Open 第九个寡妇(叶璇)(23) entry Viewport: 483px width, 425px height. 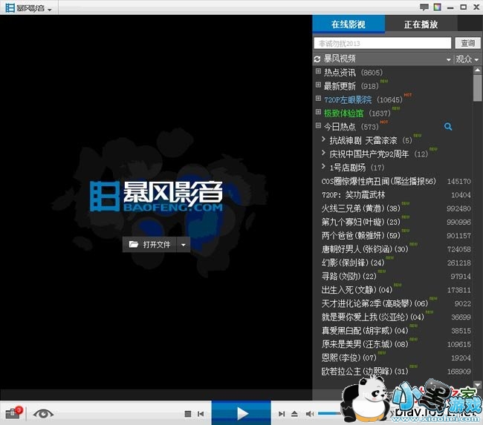[x=395, y=222]
